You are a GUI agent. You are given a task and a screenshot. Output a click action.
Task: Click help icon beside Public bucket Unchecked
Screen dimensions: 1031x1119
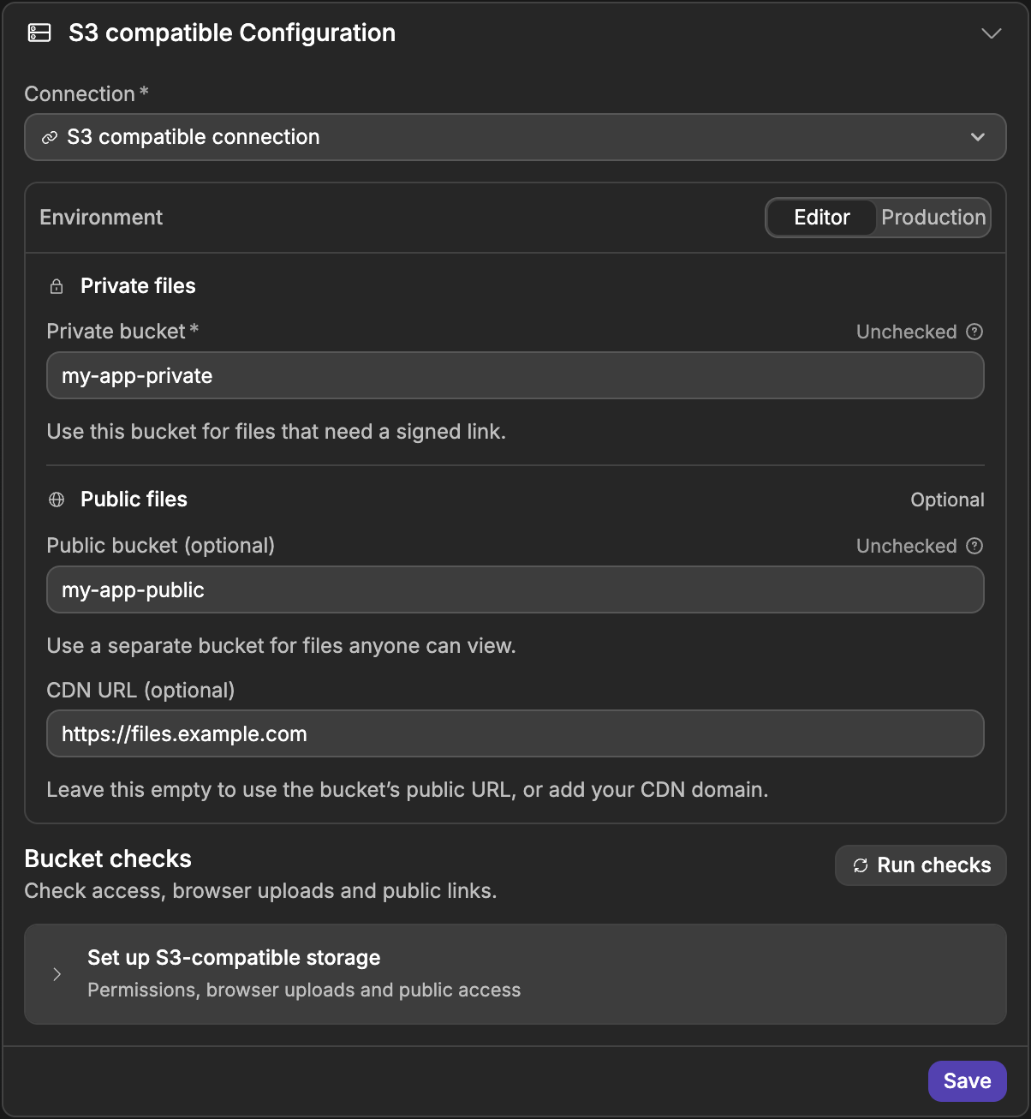click(974, 546)
